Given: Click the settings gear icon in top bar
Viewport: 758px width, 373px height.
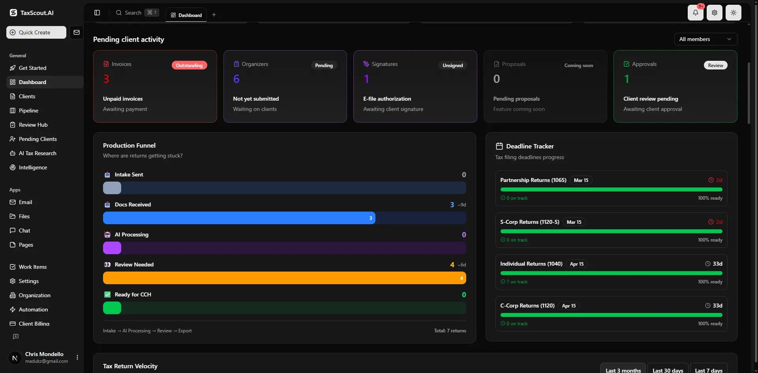Looking at the screenshot, I should [714, 13].
